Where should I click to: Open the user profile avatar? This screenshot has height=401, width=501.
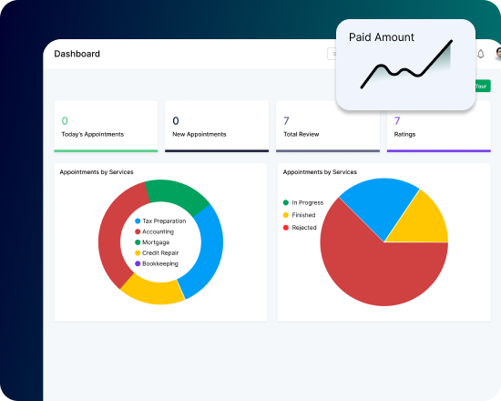point(497,54)
